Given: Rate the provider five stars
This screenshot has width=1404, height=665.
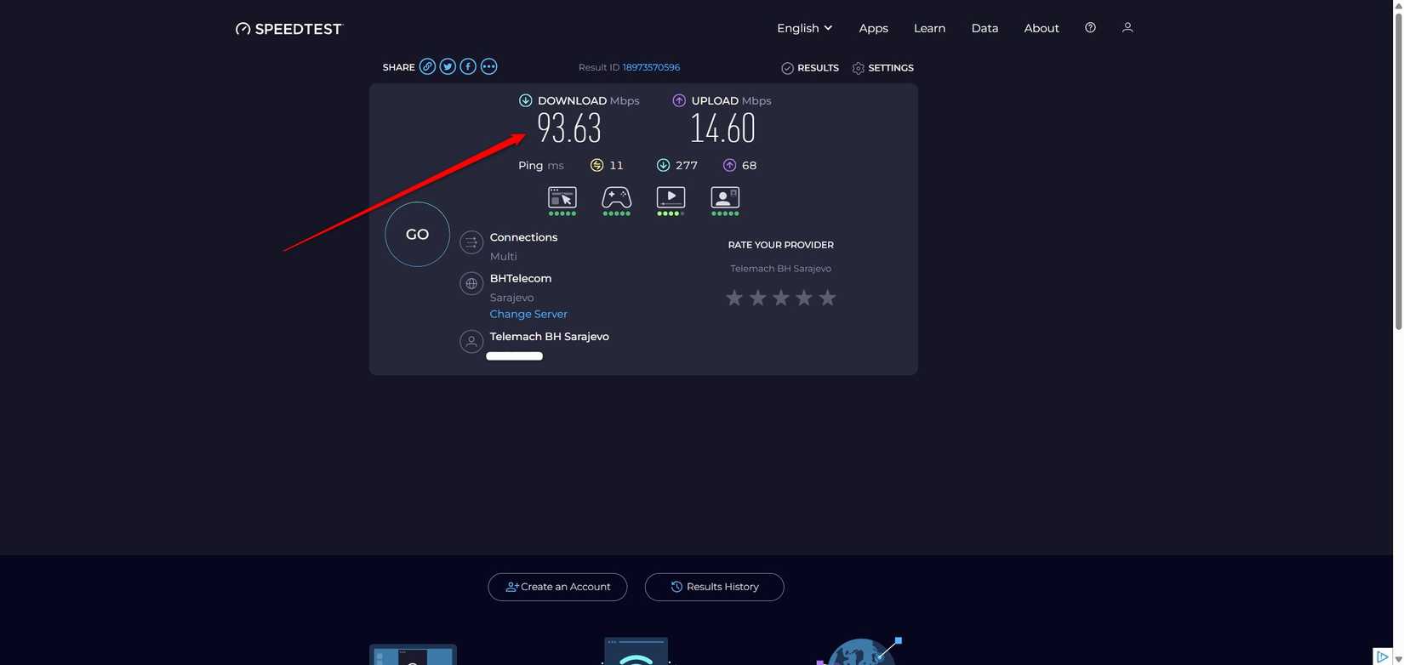Looking at the screenshot, I should tap(827, 298).
